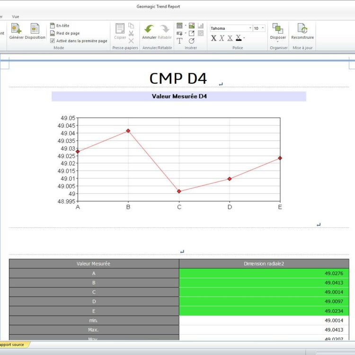Viewport: 355px width, 355px height.
Task: Select the Dimension radiale2 column header
Action: pos(264,264)
